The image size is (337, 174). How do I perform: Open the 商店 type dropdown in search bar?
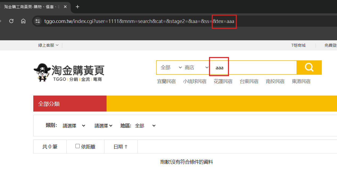(x=197, y=68)
